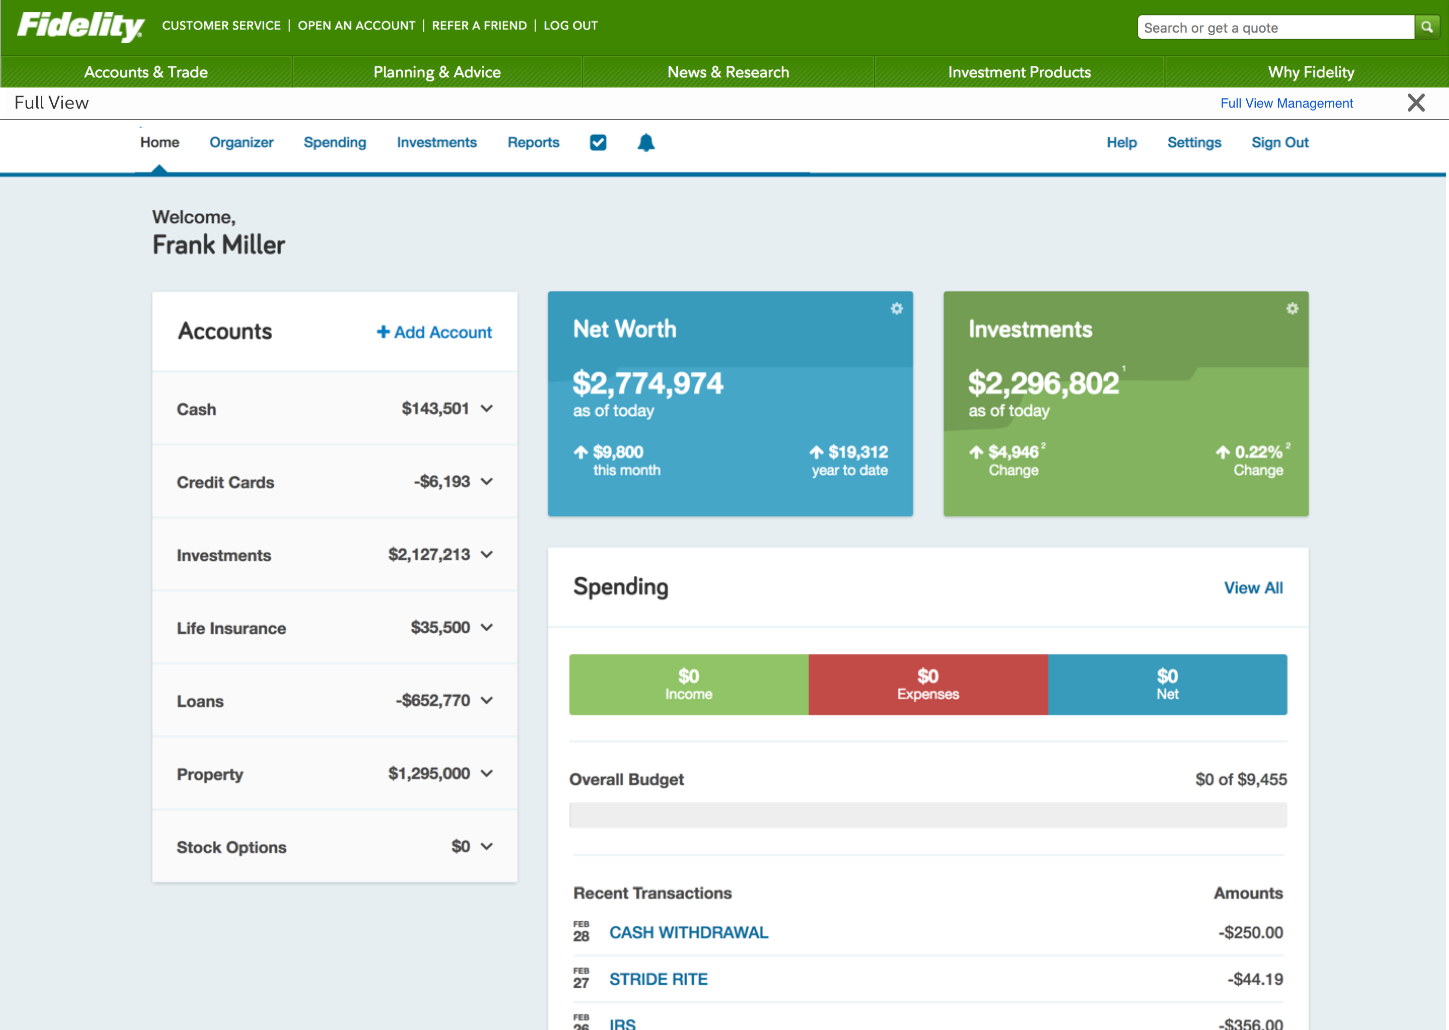Click the Overall Budget progress bar
Image resolution: width=1449 pixels, height=1030 pixels.
928,815
